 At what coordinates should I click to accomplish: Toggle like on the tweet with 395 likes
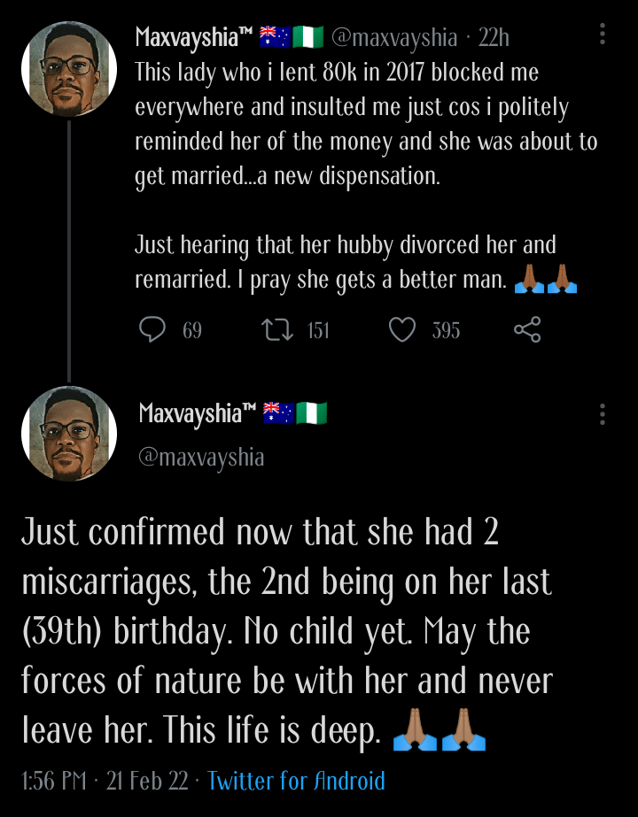[x=403, y=329]
